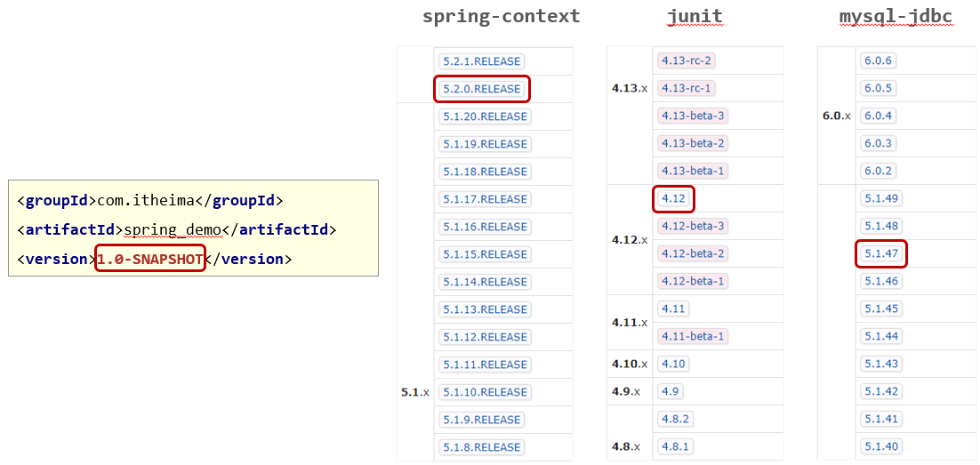The width and height of the screenshot is (980, 465).
Task: Click the 4.13-beta-3 version badge
Action: tap(693, 116)
